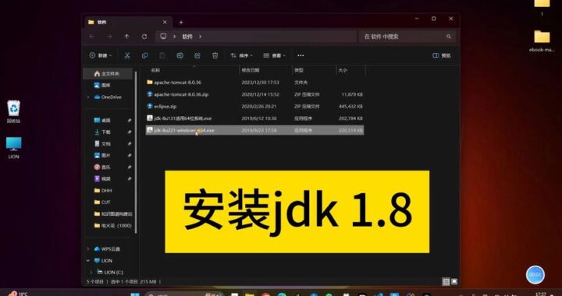The width and height of the screenshot is (562, 296).
Task: Click the back navigation arrow
Action: click(x=92, y=37)
